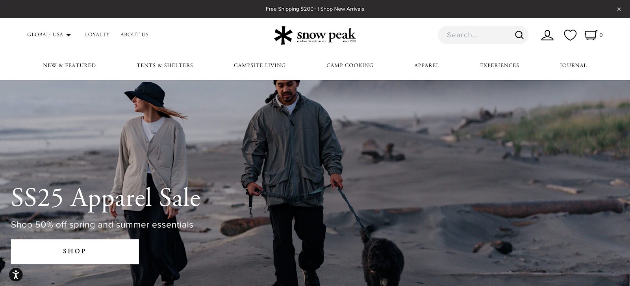Open the Campsite Living menu
Viewport: 630px width, 286px height.
tap(260, 65)
